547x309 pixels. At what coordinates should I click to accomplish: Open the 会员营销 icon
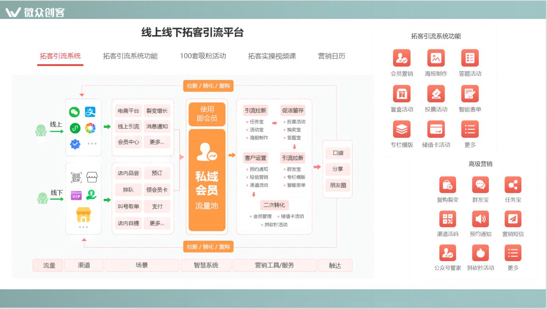coord(402,58)
